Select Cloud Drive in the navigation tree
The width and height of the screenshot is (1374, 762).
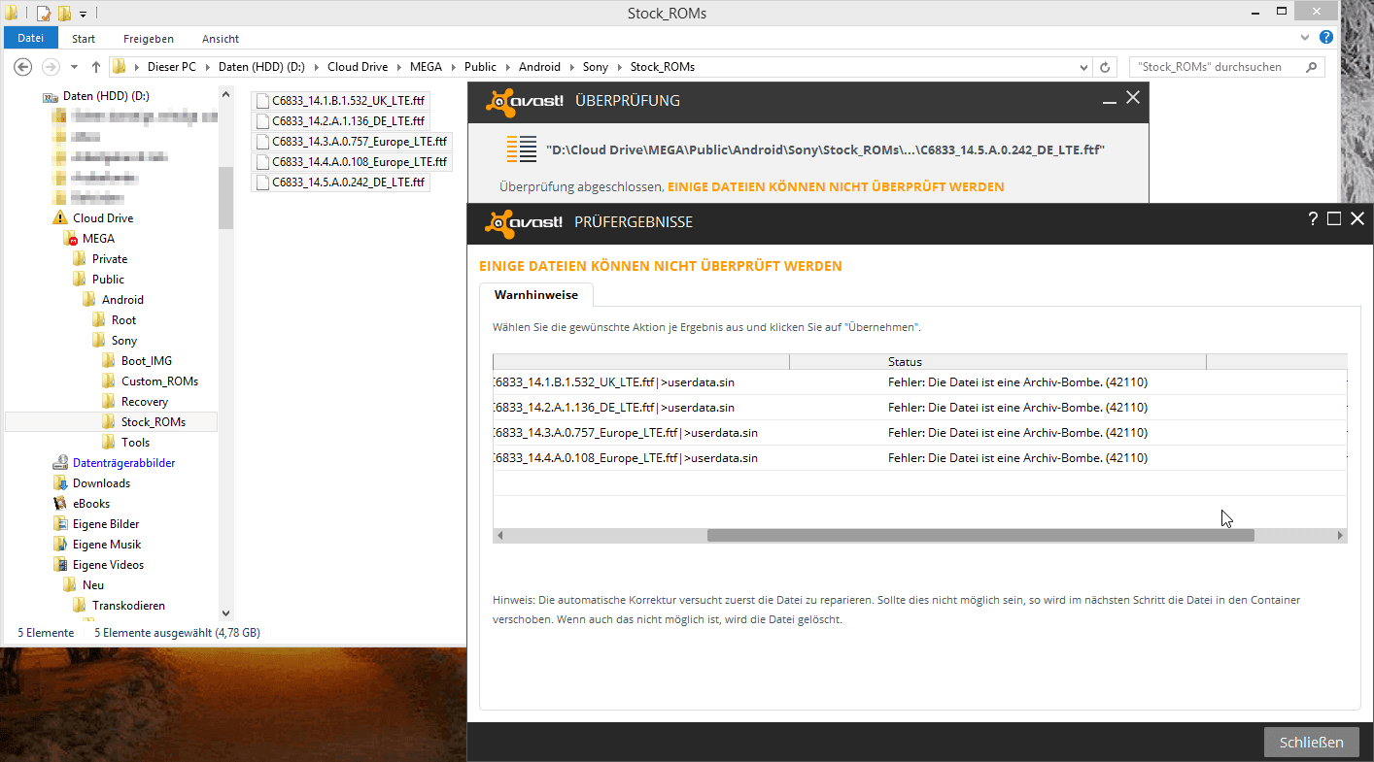tap(102, 218)
